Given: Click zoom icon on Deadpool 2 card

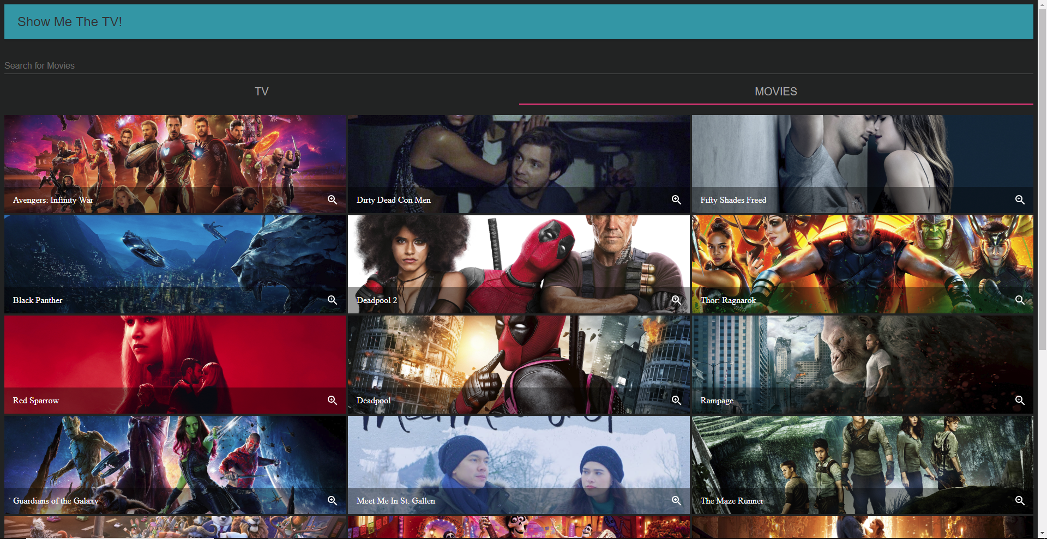Looking at the screenshot, I should pyautogui.click(x=676, y=300).
